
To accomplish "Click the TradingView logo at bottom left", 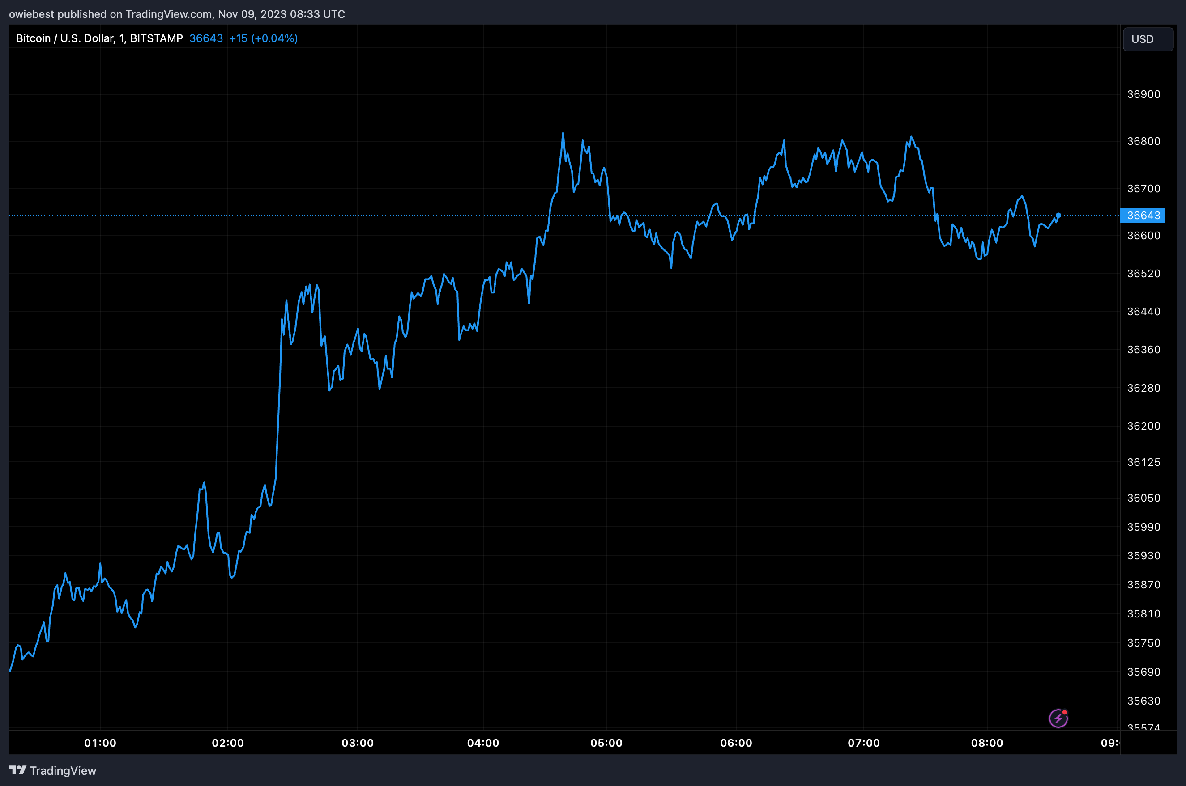I will [53, 770].
